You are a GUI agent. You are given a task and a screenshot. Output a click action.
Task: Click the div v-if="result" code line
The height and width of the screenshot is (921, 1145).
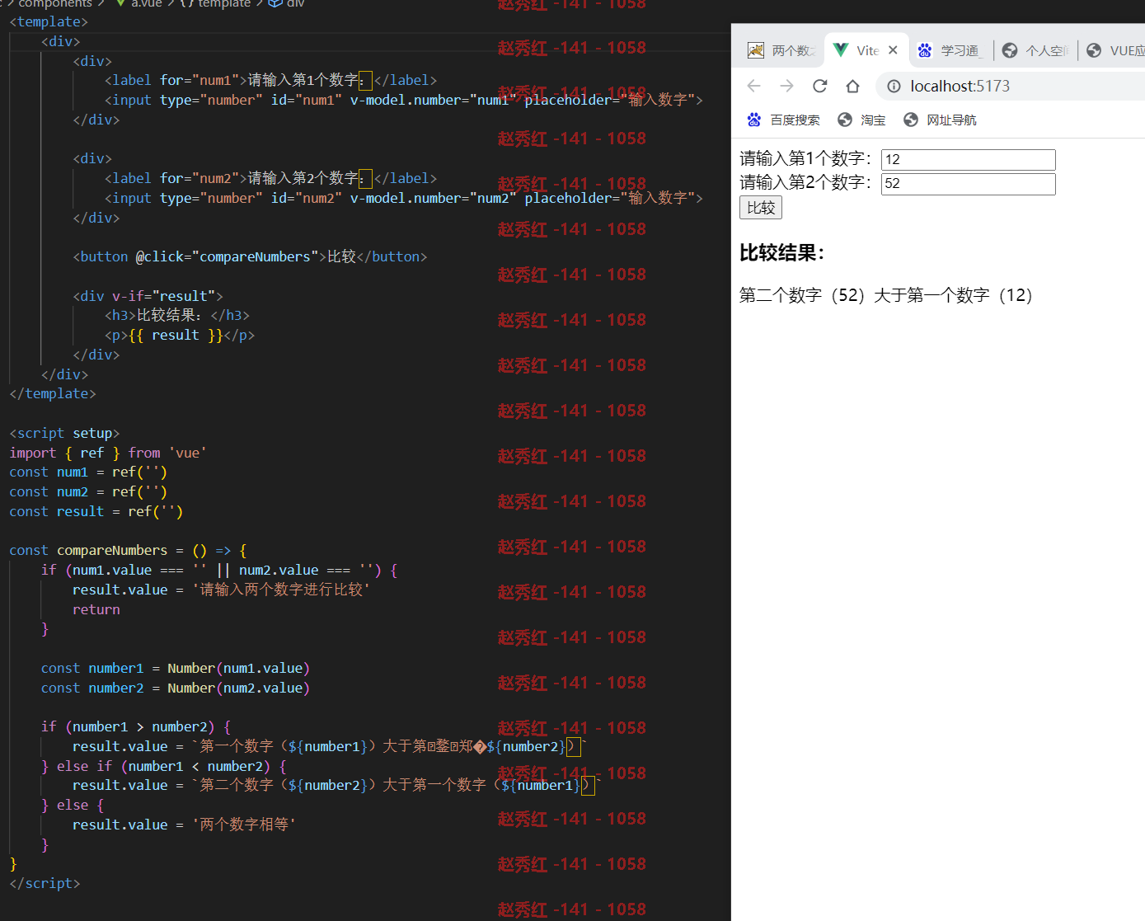[x=148, y=296]
